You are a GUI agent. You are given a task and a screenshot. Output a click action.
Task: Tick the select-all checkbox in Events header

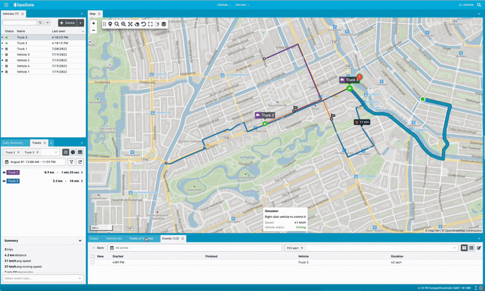pos(93,257)
